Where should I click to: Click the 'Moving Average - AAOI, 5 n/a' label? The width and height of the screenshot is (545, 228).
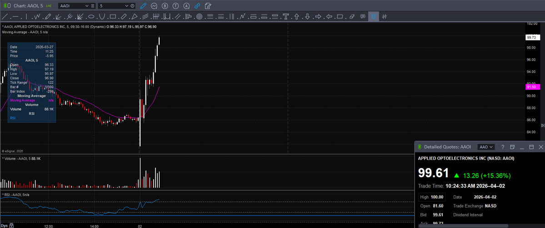pos(25,32)
